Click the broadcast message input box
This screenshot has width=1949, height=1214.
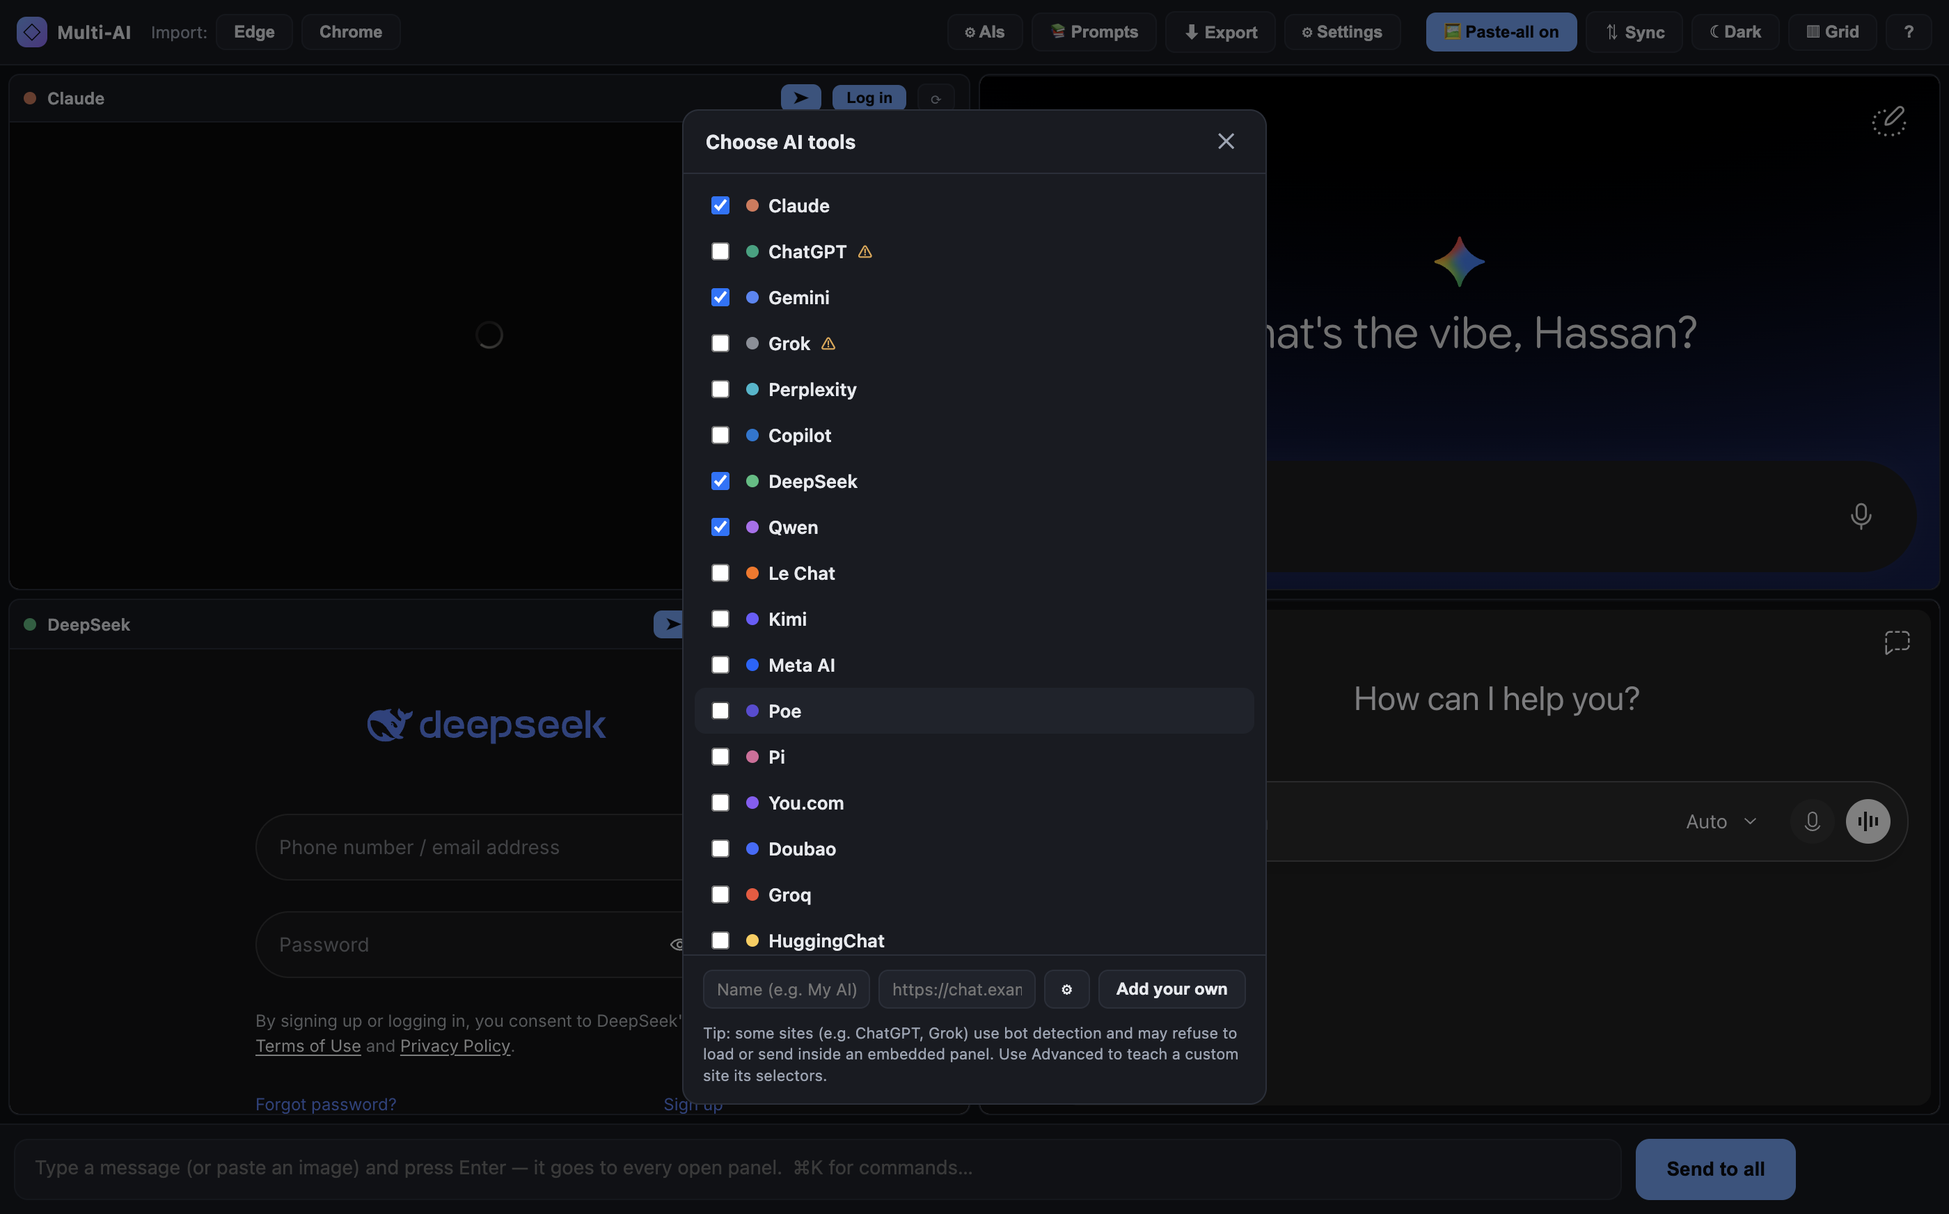(x=817, y=1169)
